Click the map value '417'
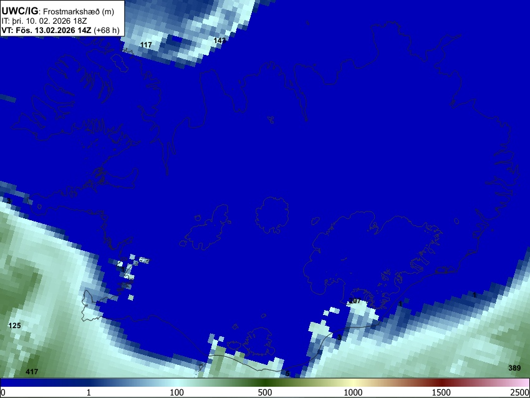Screen dimensions: 530x398 [x=32, y=372]
